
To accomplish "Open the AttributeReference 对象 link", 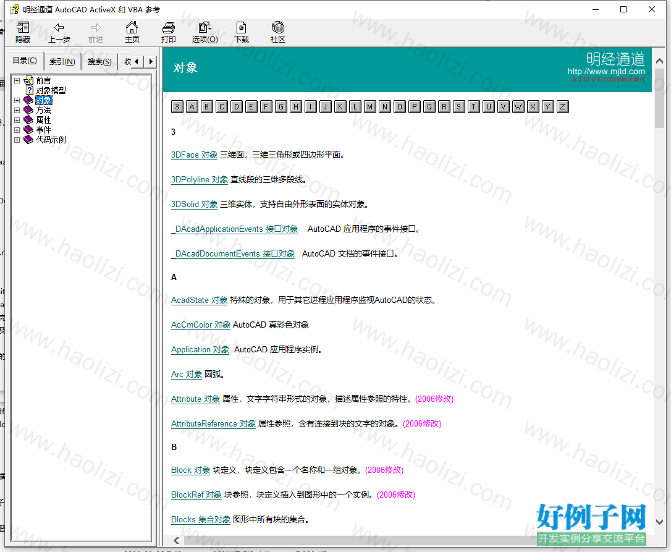I will pyautogui.click(x=214, y=423).
